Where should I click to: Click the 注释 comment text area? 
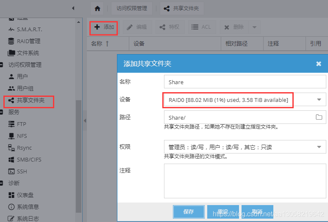pyautogui.click(x=245, y=181)
